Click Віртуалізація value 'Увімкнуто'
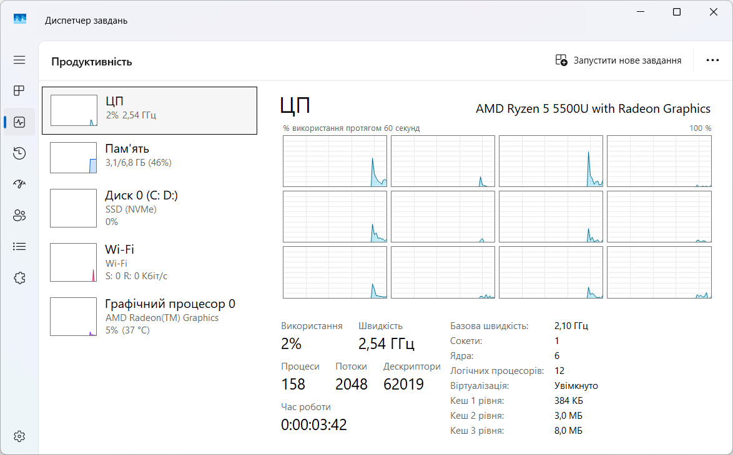 [x=576, y=386]
